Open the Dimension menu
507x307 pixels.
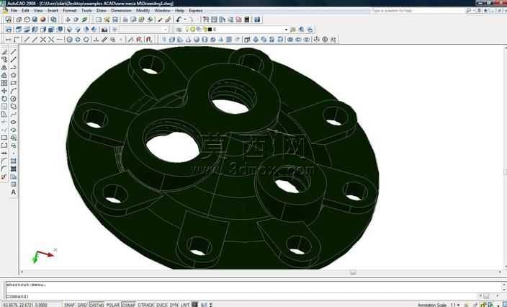(121, 11)
